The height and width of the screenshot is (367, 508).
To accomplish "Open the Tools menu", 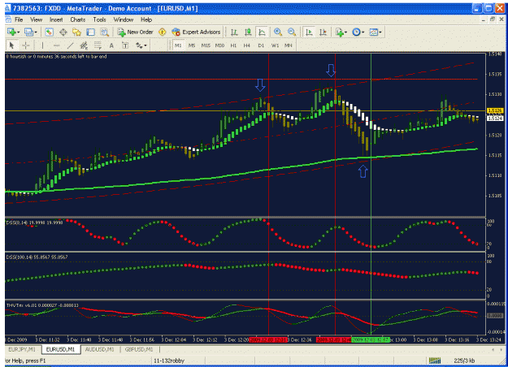I will (99, 19).
